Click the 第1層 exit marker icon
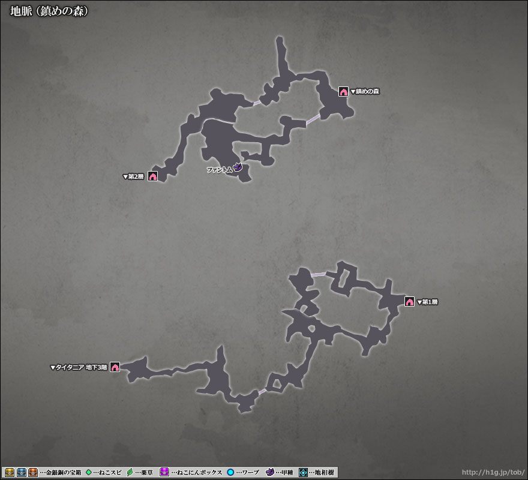Viewport: 528px width, 480px height. pos(409,302)
